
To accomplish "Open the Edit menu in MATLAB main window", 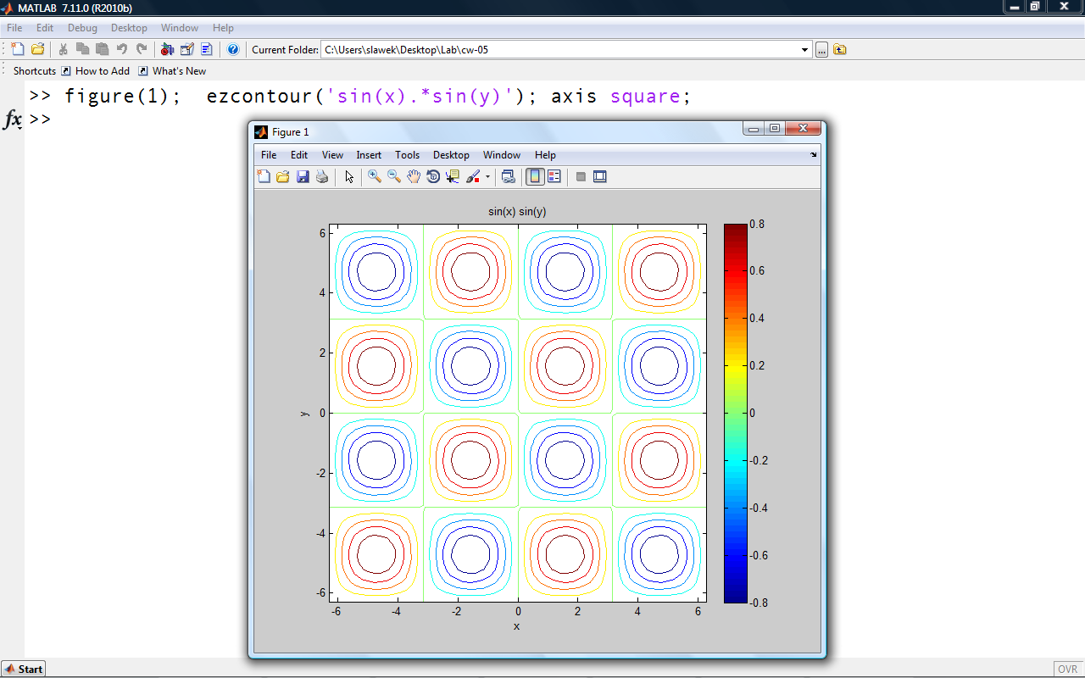I will tap(45, 28).
